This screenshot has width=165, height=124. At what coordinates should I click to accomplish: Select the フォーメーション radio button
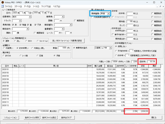pyautogui.click(x=38, y=41)
